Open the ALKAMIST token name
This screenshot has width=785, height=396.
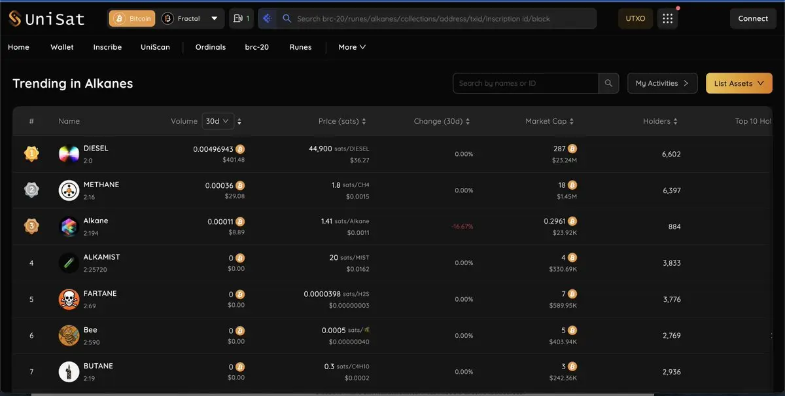pyautogui.click(x=102, y=257)
